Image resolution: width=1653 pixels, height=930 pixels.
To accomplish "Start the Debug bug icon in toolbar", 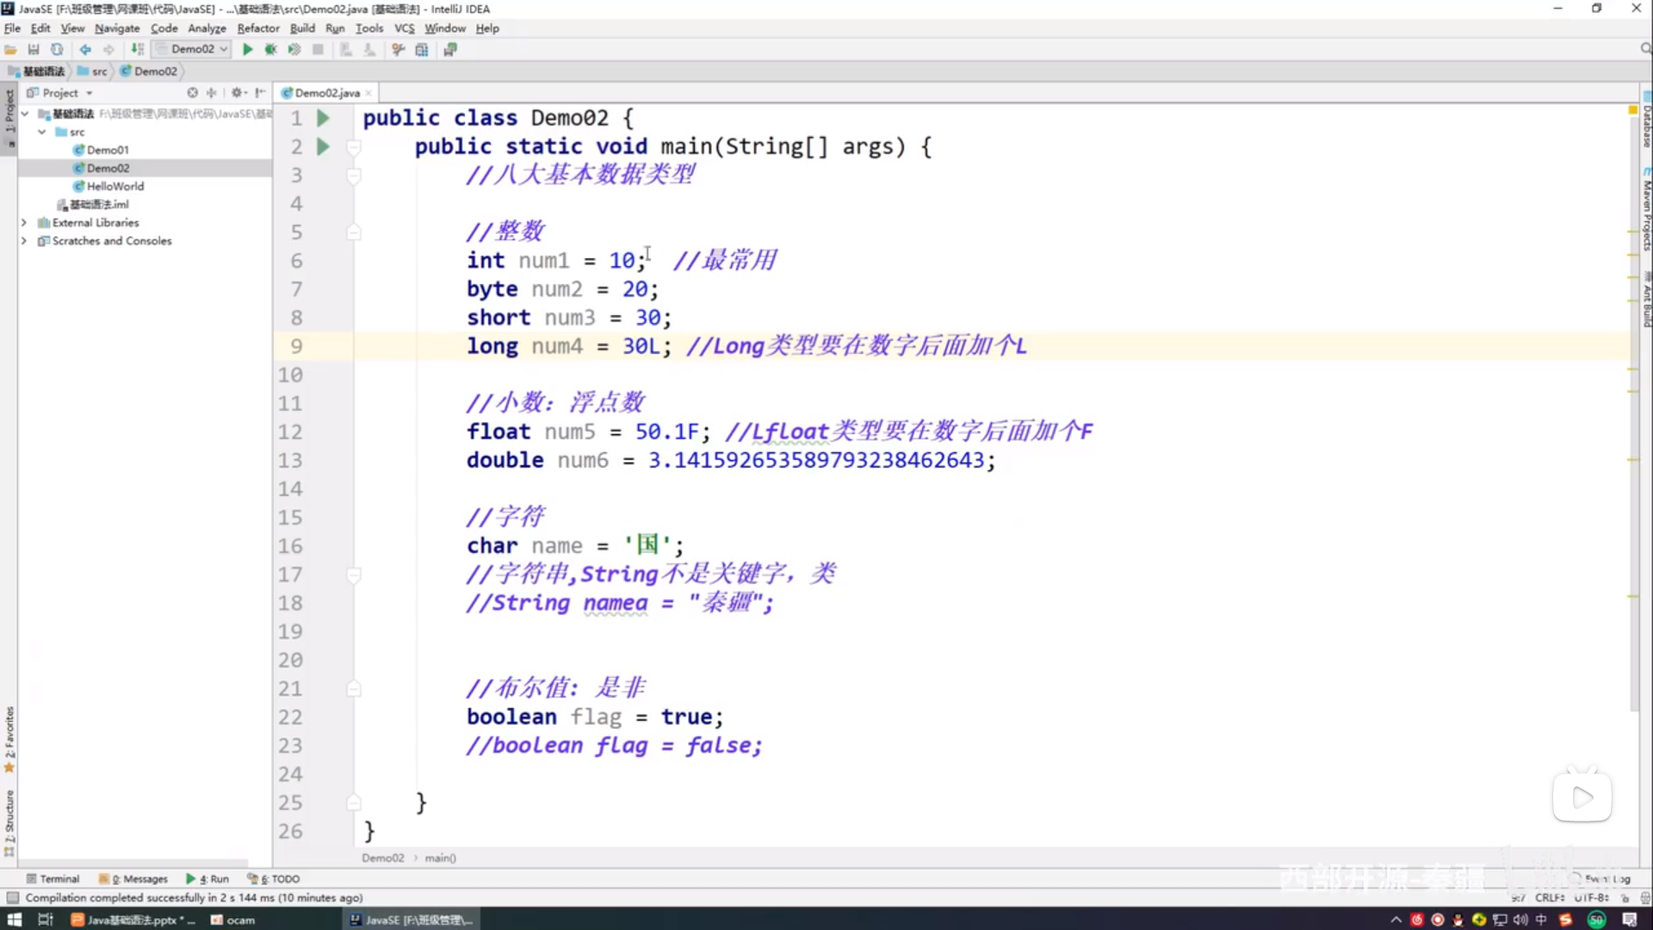I will [270, 49].
